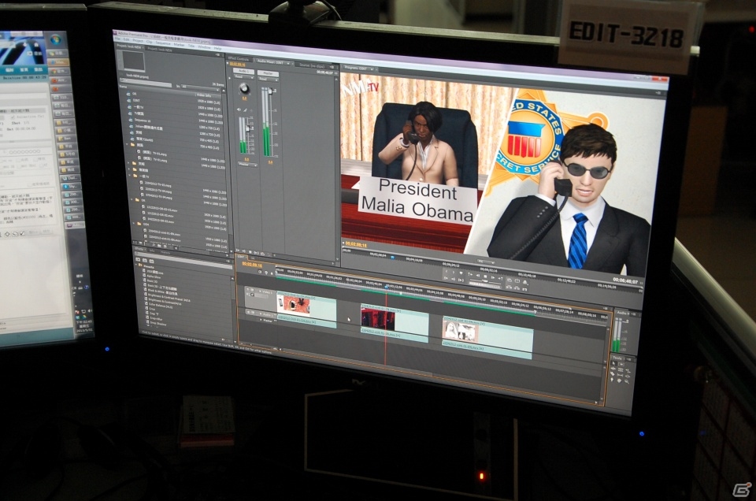Image resolution: width=756 pixels, height=501 pixels.
Task: Open the project 'In: All' filter dropdown
Action: pos(200,87)
